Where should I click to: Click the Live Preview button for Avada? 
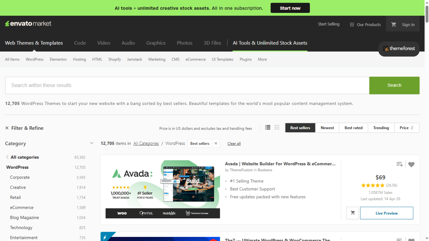[386, 213]
